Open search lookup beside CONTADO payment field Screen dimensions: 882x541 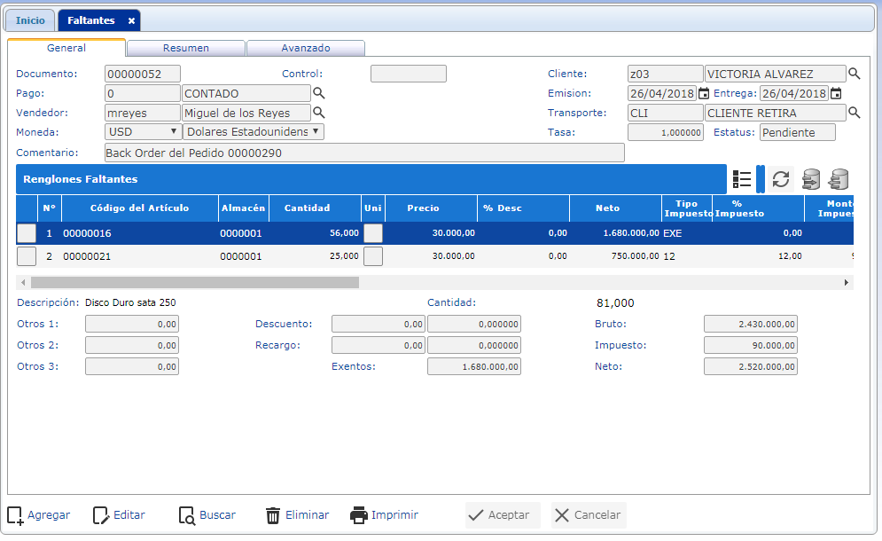[319, 93]
